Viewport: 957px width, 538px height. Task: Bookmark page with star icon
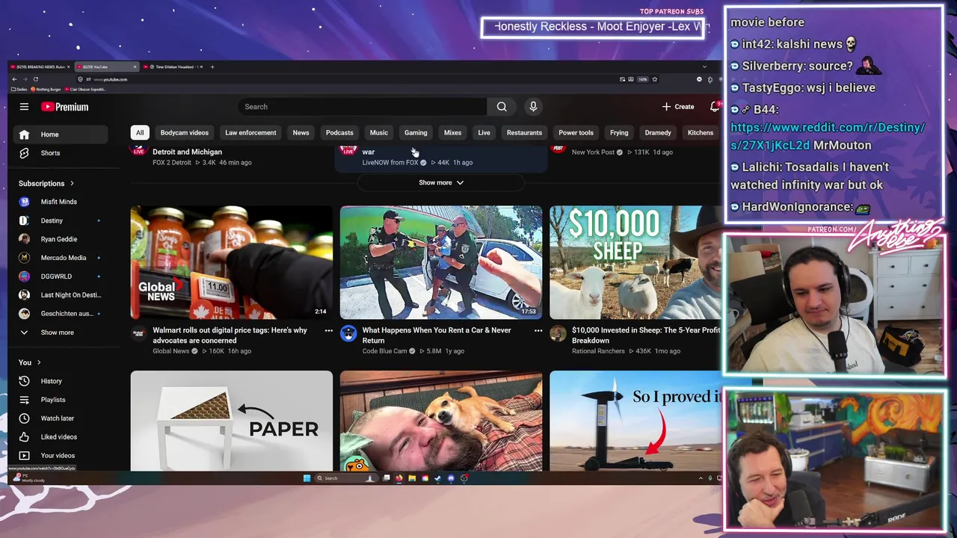tap(655, 79)
